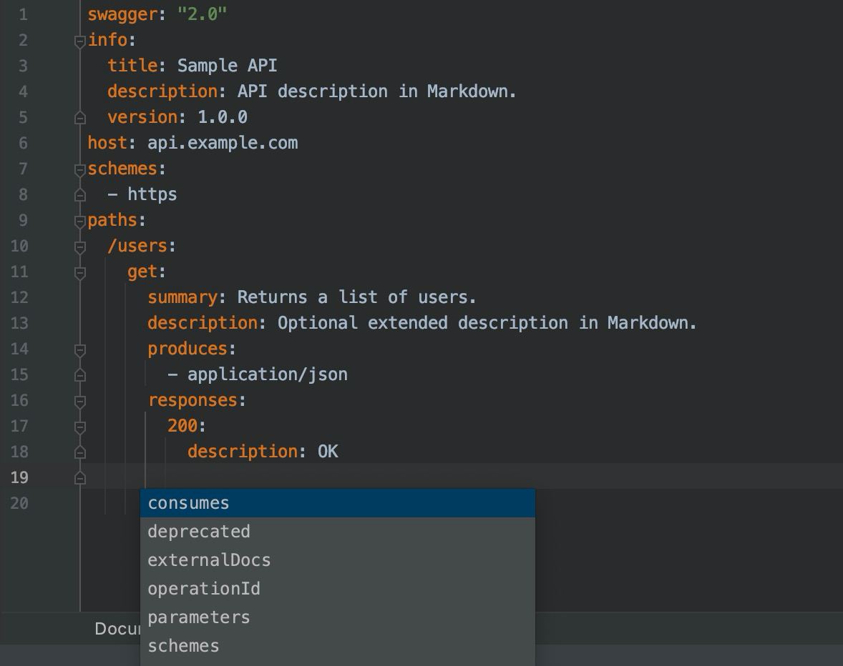The height and width of the screenshot is (666, 843).
Task: Place cursor on api.example.com host value
Action: 223,143
